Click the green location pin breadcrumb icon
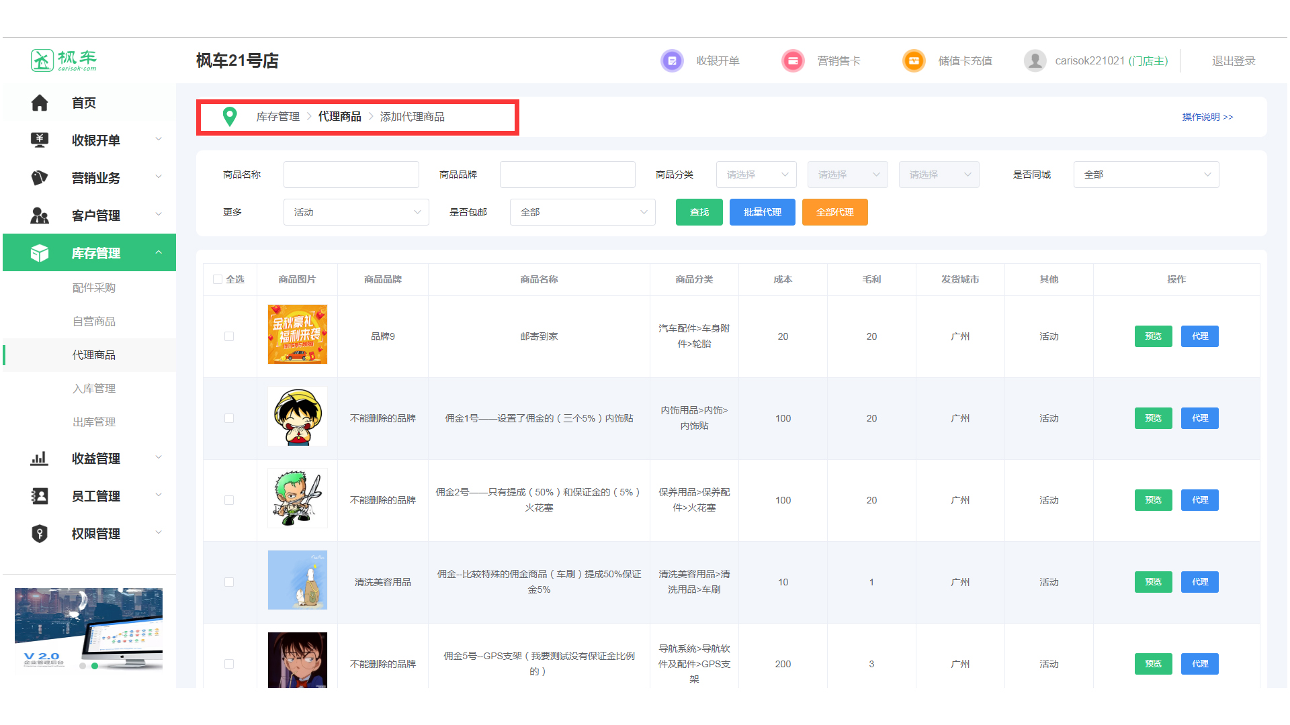 (230, 117)
